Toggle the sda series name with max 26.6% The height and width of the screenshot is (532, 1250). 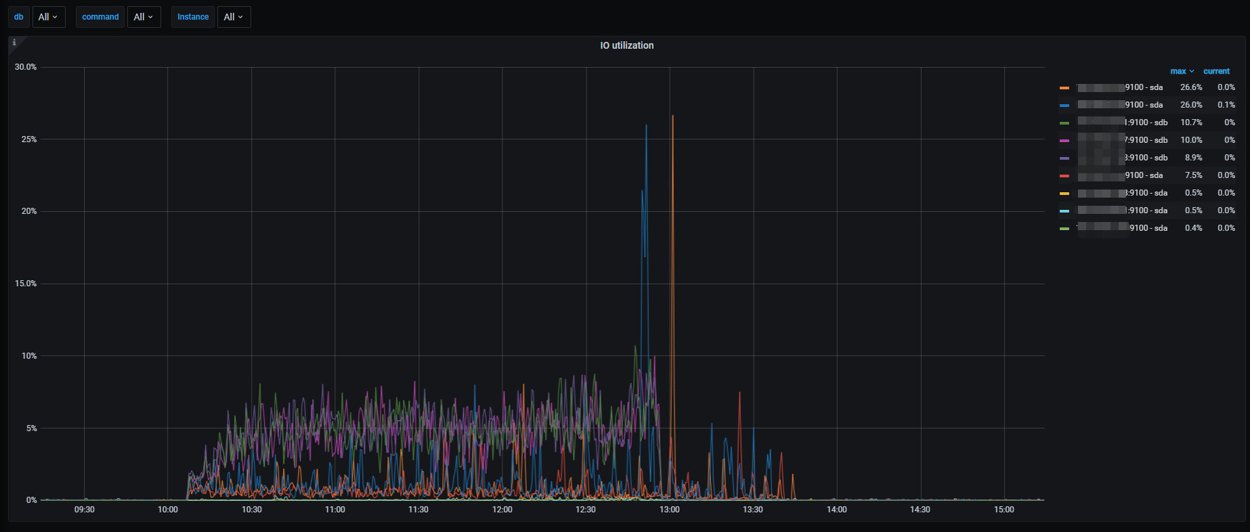click(1120, 87)
